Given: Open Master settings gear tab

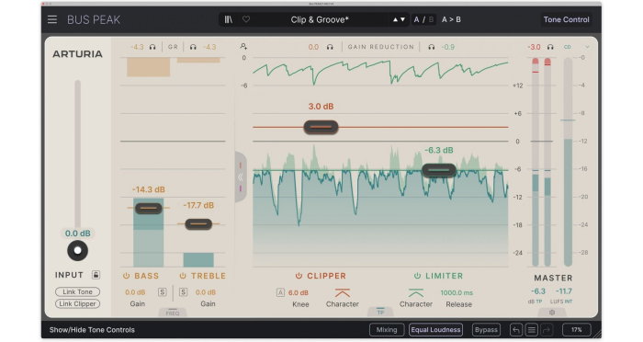Looking at the screenshot, I should (552, 313).
